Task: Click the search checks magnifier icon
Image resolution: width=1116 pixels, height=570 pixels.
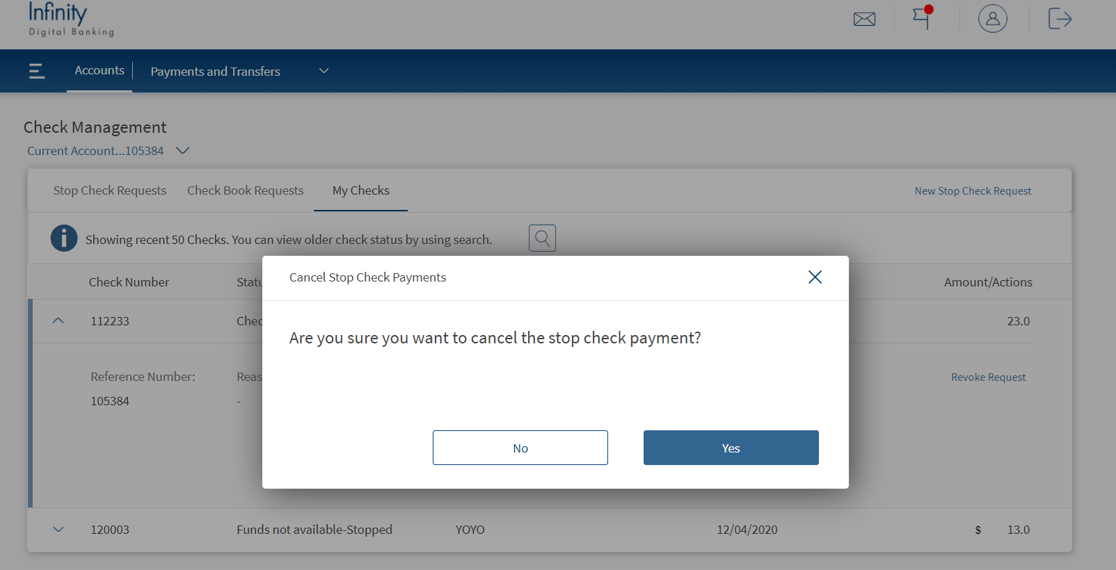Action: [542, 238]
